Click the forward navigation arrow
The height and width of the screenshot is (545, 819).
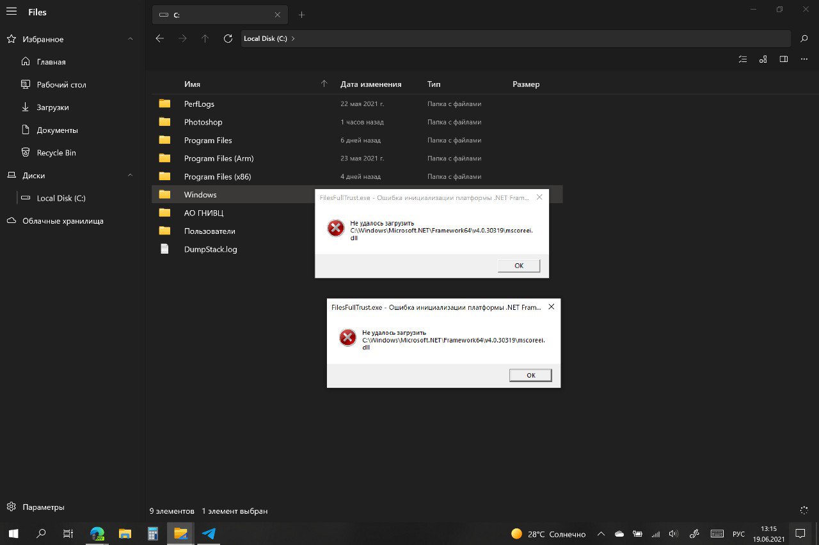click(x=183, y=38)
